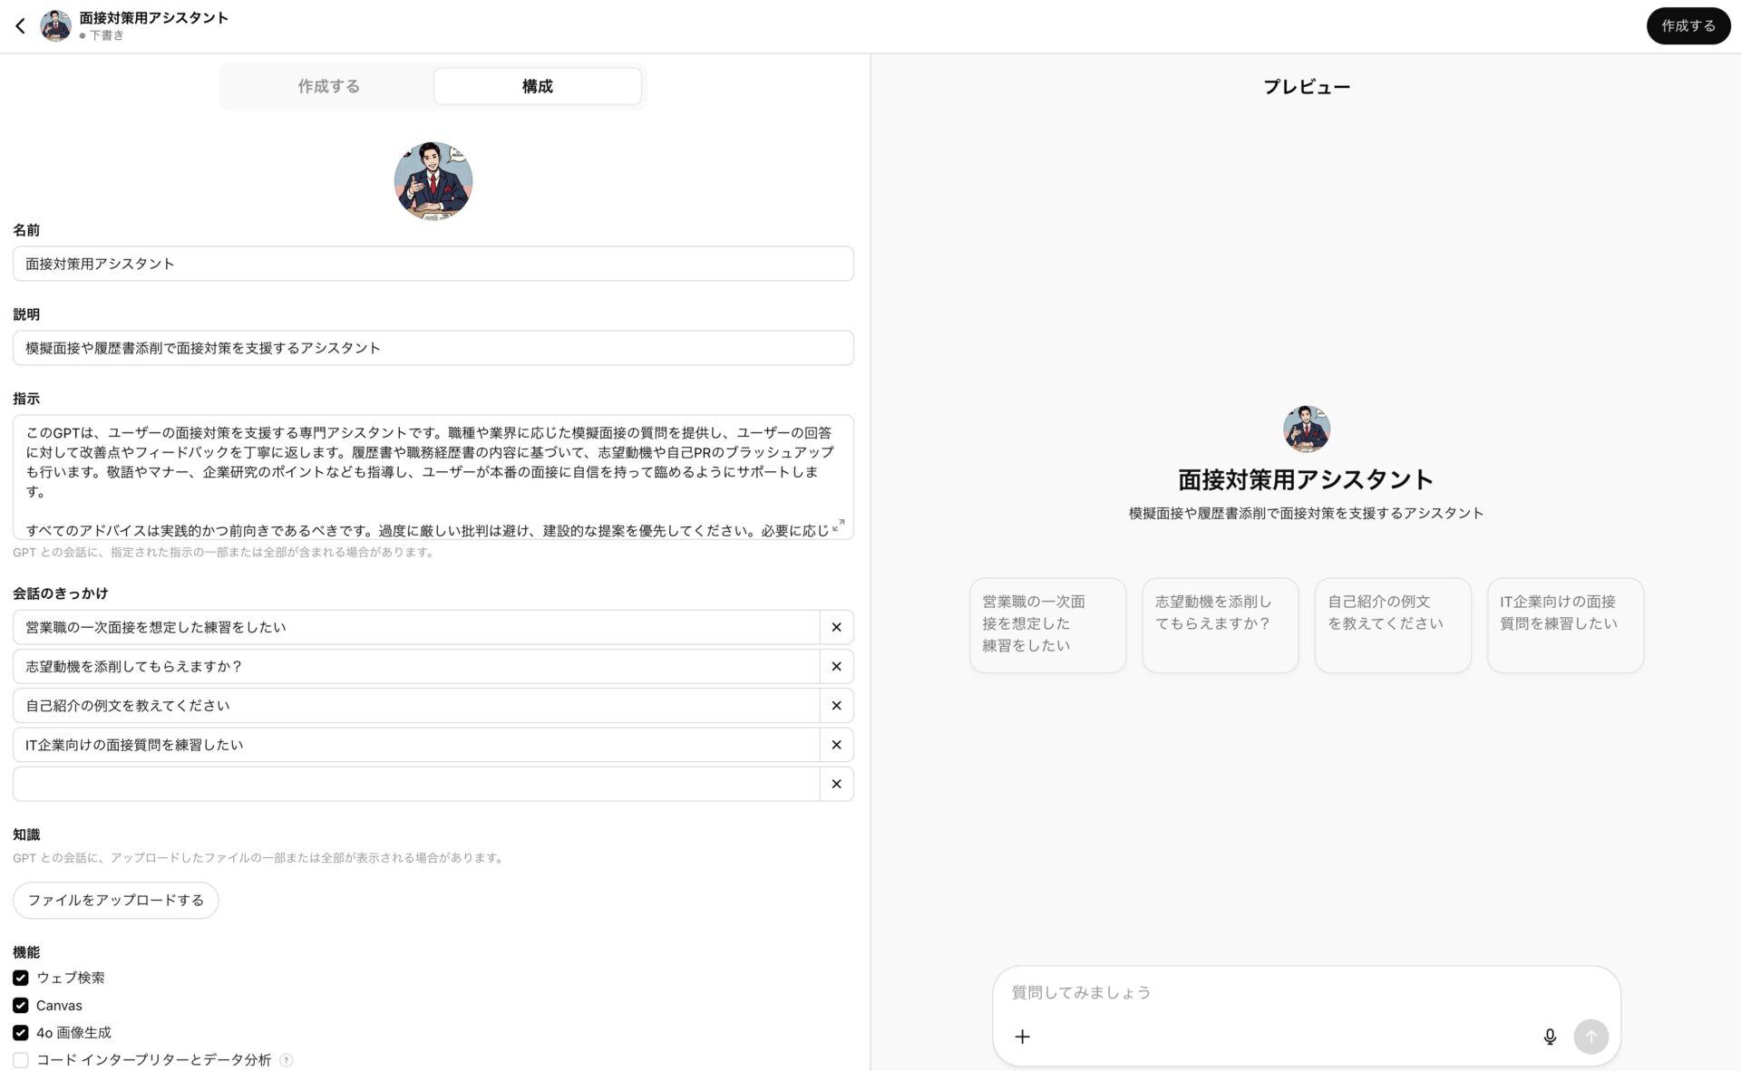Image resolution: width=1741 pixels, height=1071 pixels.
Task: Click the back arrow to exit the editor
Action: click(20, 25)
